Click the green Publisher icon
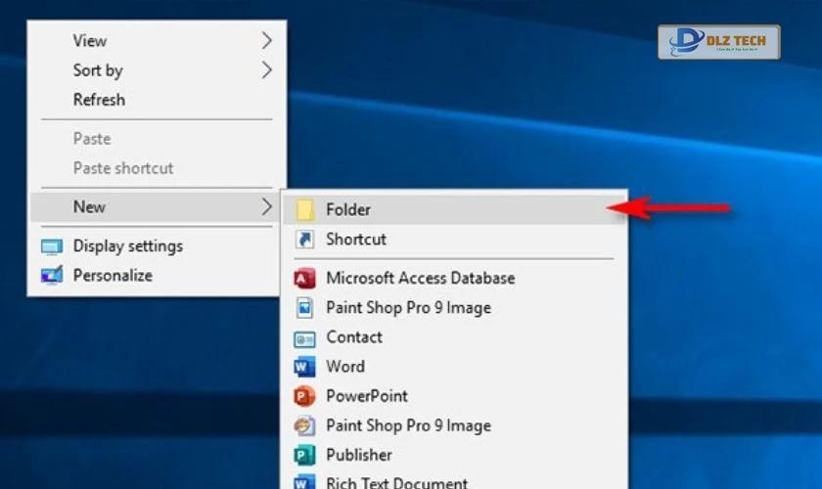 pos(305,456)
